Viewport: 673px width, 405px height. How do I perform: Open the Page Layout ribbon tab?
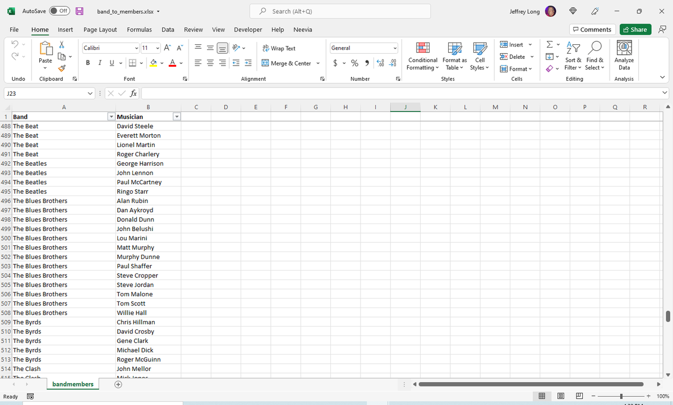click(100, 30)
